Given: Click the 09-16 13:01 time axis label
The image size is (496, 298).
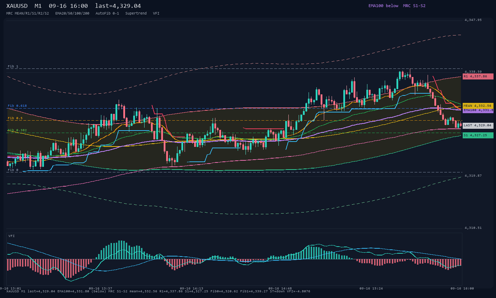Looking at the screenshot, I should [x=11, y=288].
